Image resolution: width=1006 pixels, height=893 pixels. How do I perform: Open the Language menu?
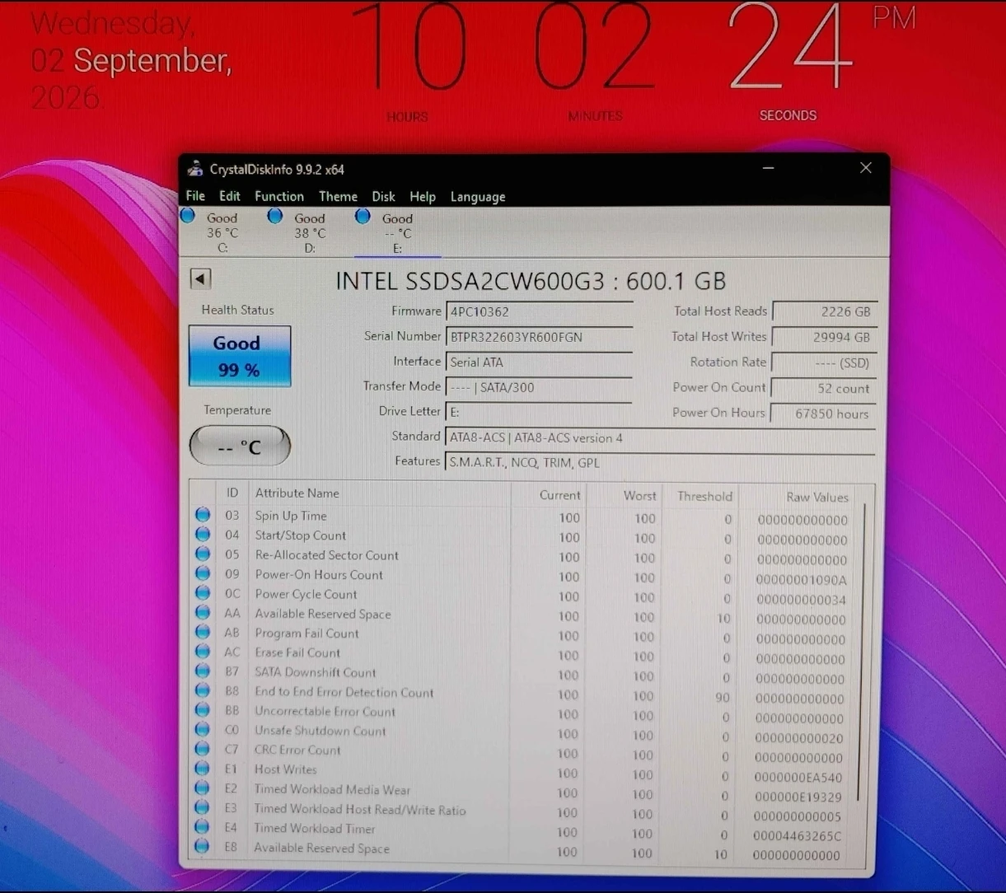(x=478, y=197)
